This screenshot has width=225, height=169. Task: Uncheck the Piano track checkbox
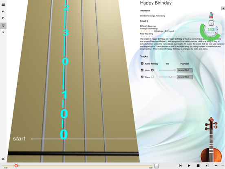point(142,77)
